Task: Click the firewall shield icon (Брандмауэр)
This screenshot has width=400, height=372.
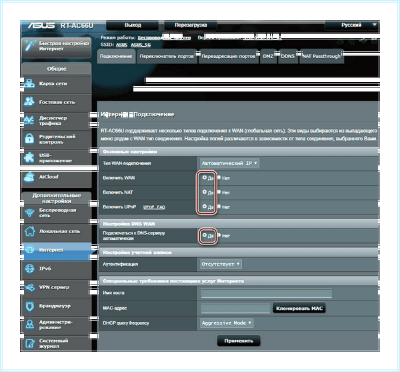Action: 30,306
